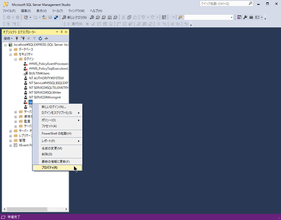The image size is (281, 220).
Task: Open the available databases combo box
Action: [42, 24]
